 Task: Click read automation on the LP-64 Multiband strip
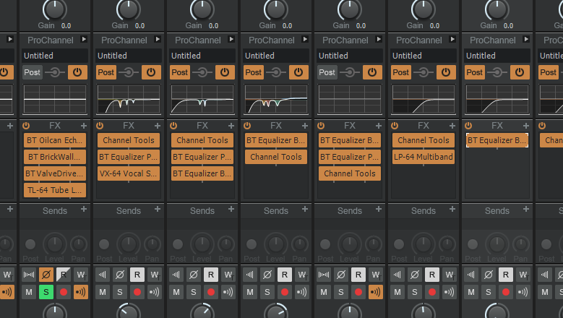(431, 275)
